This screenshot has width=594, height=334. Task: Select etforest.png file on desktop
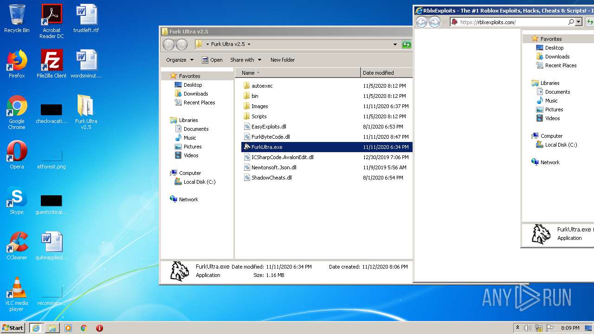tap(52, 158)
